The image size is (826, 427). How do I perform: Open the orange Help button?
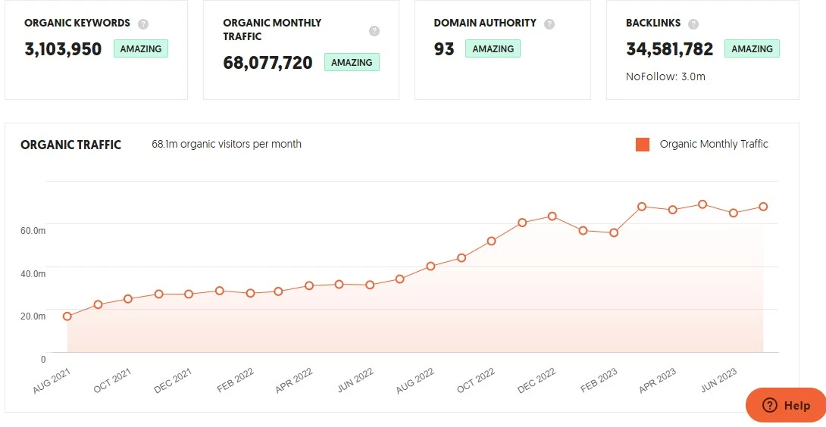tap(787, 405)
